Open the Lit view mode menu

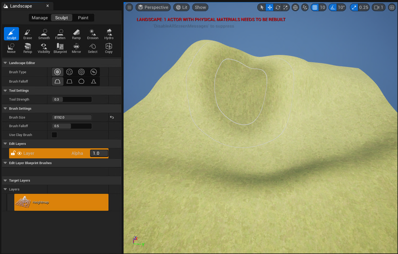point(182,7)
